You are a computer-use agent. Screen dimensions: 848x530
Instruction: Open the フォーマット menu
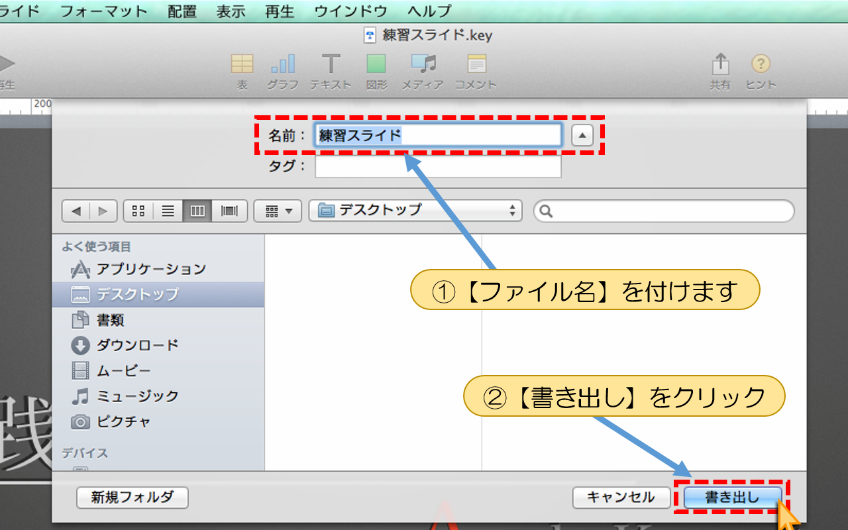click(x=103, y=11)
